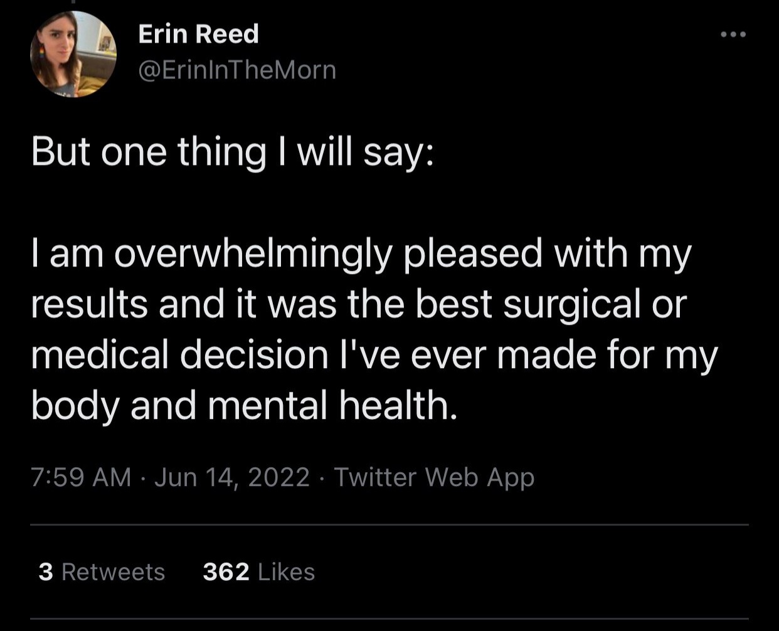Image resolution: width=779 pixels, height=631 pixels.
Task: View the 3 Retweets list
Action: click(102, 572)
